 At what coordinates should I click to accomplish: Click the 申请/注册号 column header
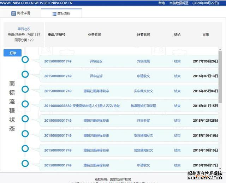(56, 35)
